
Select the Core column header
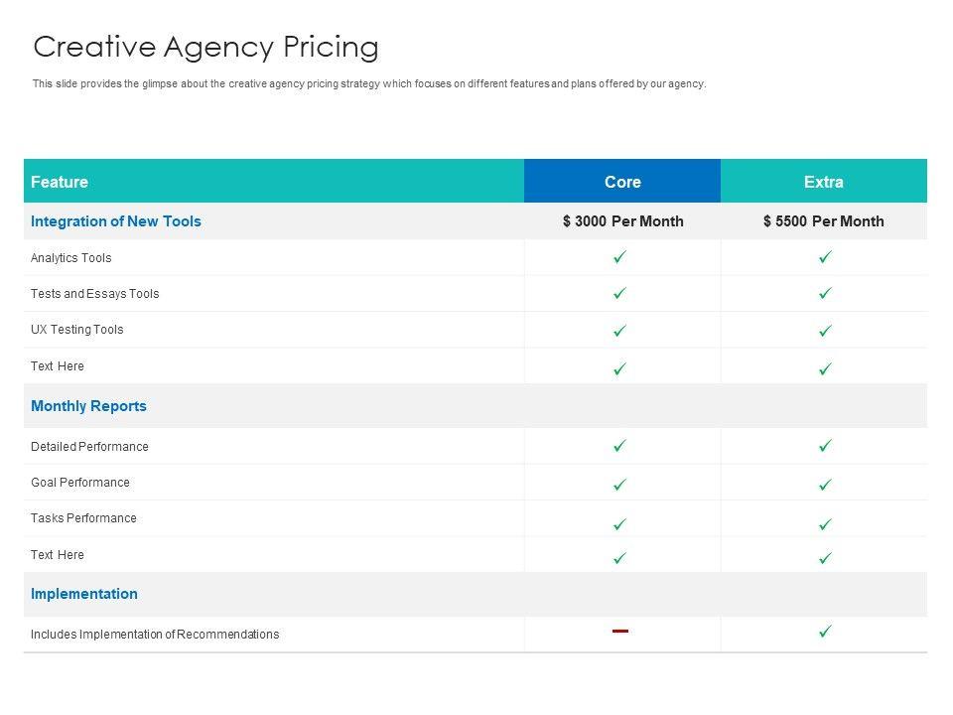tap(622, 182)
